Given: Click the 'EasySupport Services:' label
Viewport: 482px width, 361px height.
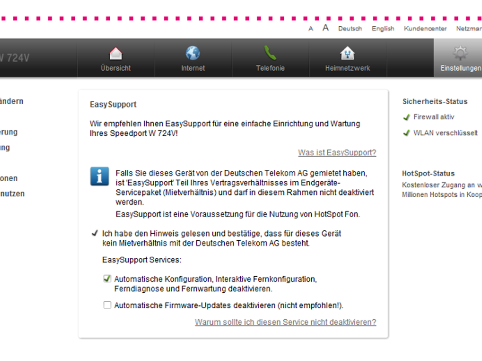Looking at the screenshot, I should [x=142, y=260].
